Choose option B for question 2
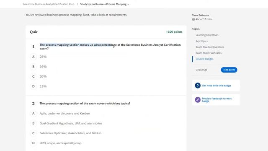The height and width of the screenshot is (151, 268). (x=33, y=123)
